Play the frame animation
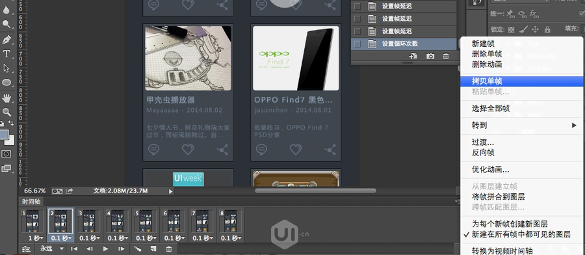Screen dimensions: 585x255 (x=105, y=248)
